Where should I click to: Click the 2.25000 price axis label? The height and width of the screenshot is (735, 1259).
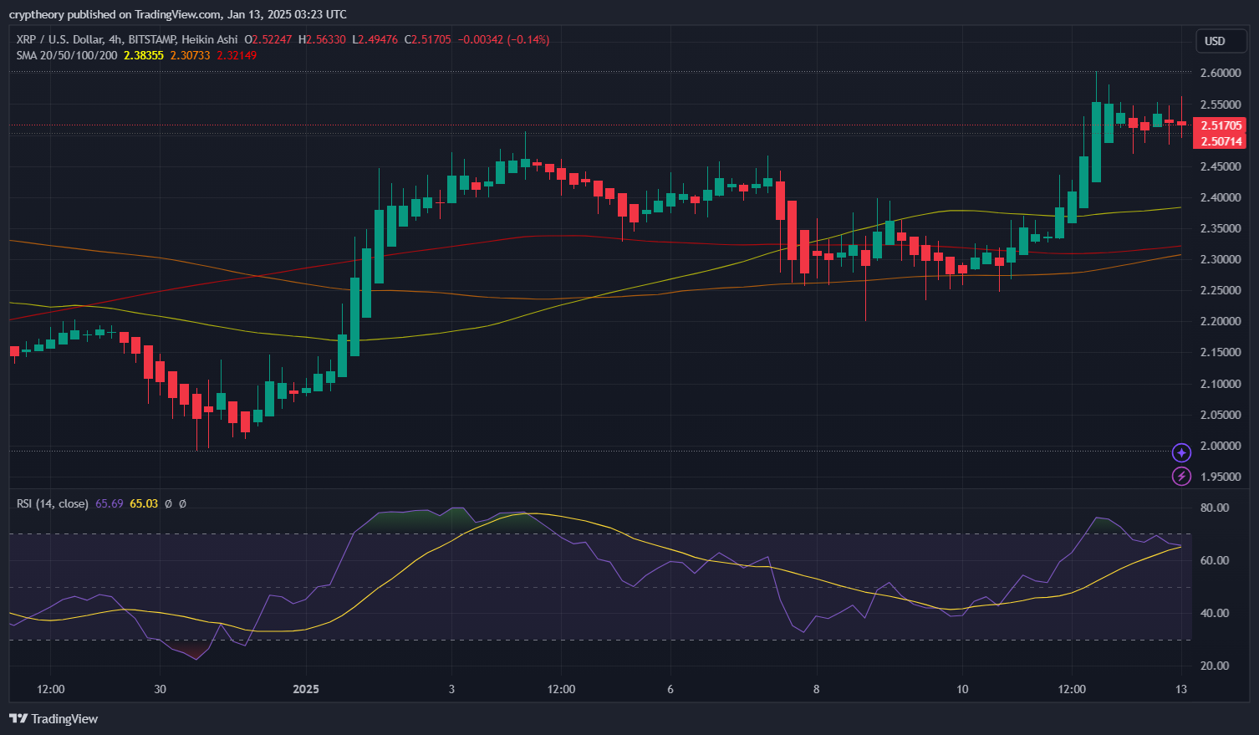tap(1221, 290)
